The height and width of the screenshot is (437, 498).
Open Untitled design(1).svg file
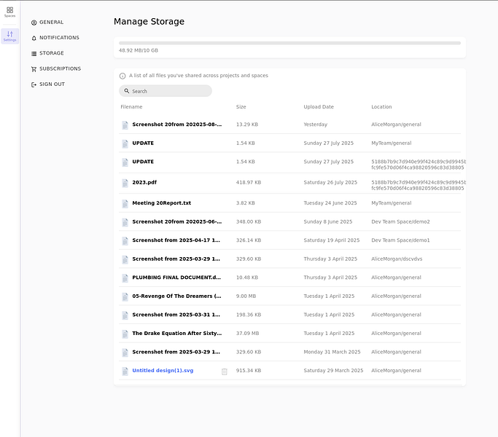[163, 371]
